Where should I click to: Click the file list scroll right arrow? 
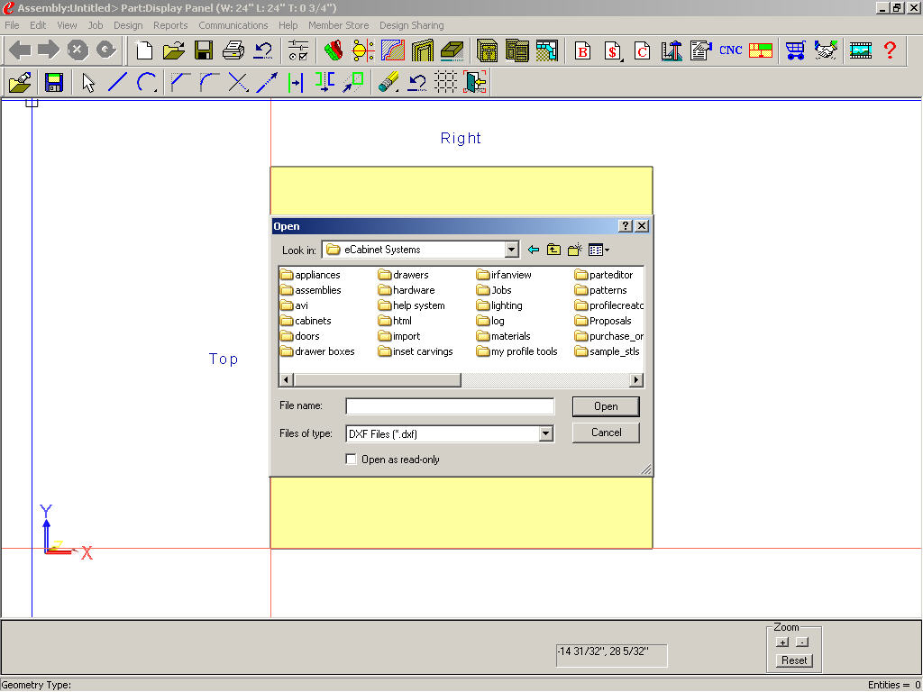pos(635,380)
